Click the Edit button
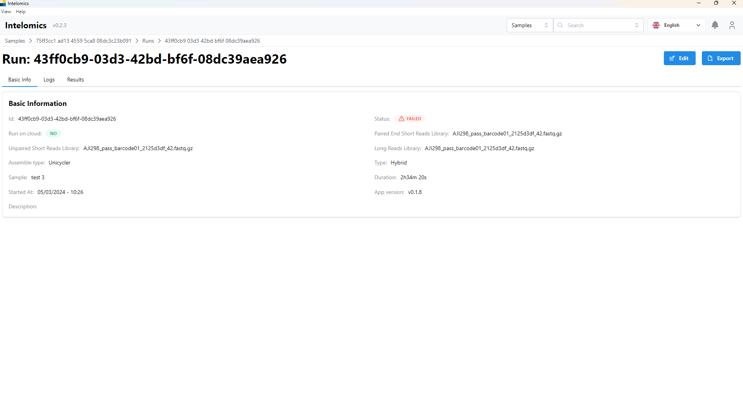This screenshot has width=743, height=398. point(679,58)
